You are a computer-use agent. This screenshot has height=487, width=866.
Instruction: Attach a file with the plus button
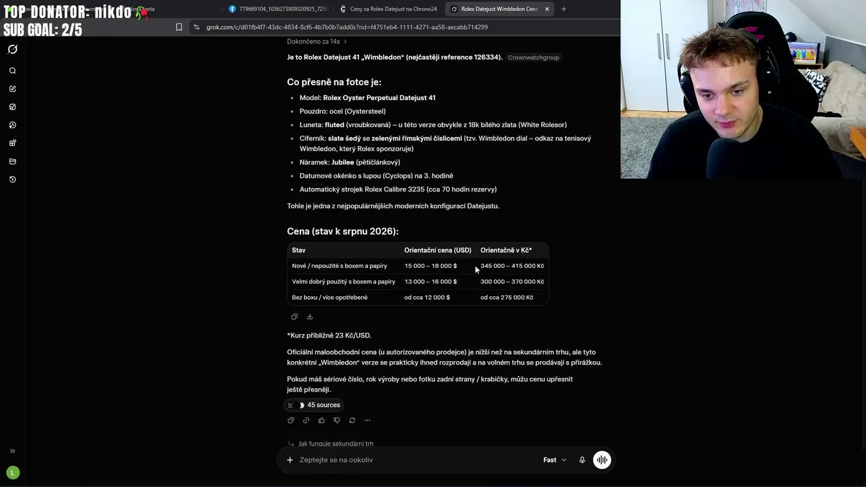pyautogui.click(x=290, y=460)
